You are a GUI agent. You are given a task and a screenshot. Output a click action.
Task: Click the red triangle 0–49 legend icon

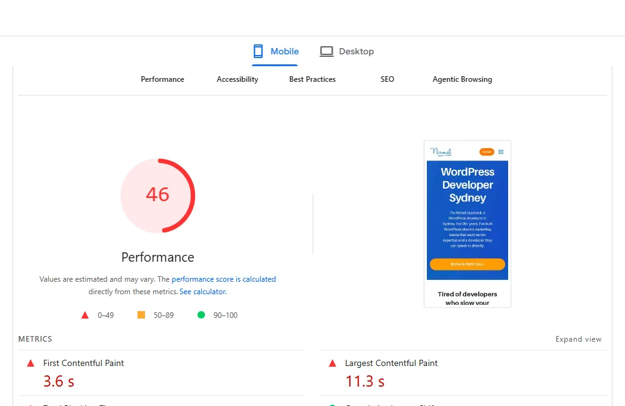[85, 315]
